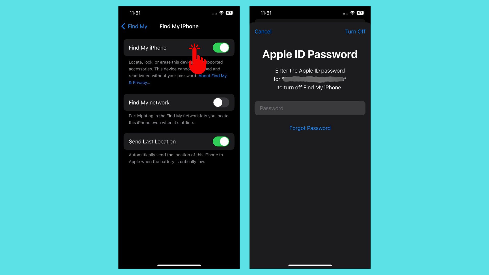
Task: Tap the battery icon on right screen
Action: coord(360,13)
